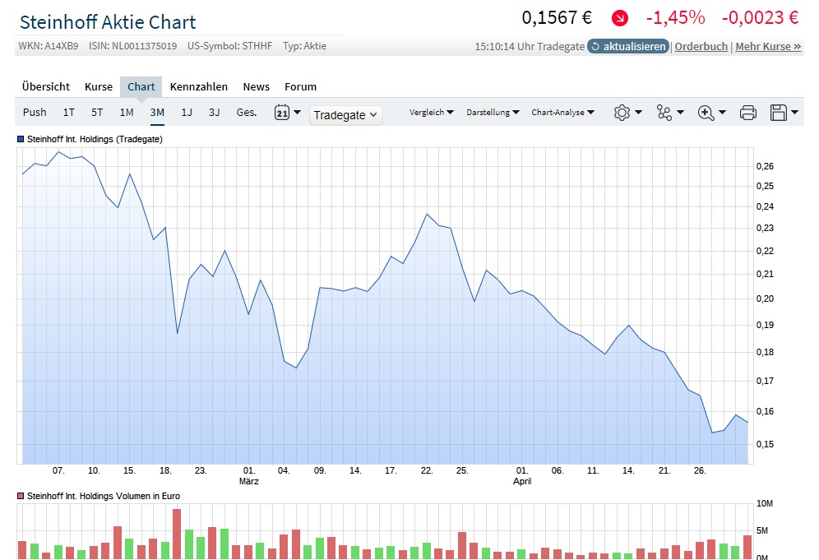The width and height of the screenshot is (819, 560).
Task: Select the Darstellung style control
Action: click(x=493, y=112)
